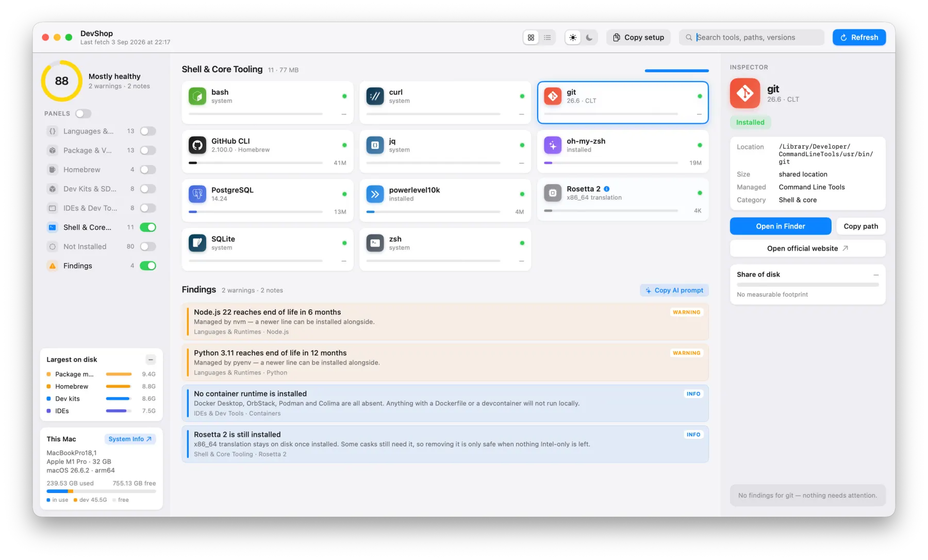Click the PostgreSQL elephant icon
The height and width of the screenshot is (560, 928).
pyautogui.click(x=197, y=194)
